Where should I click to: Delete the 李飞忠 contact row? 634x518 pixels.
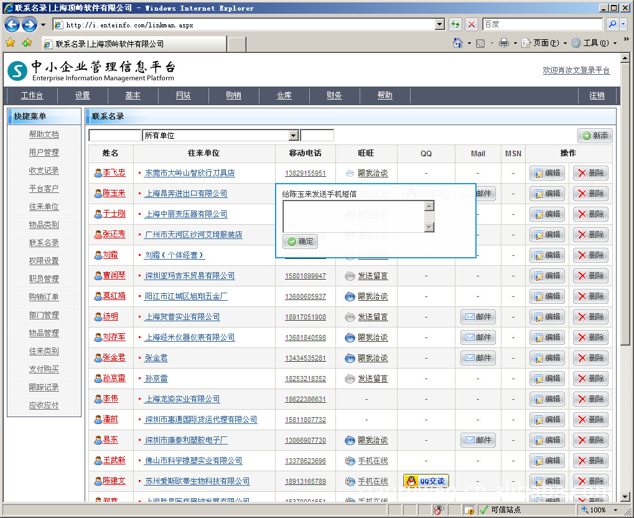point(590,173)
